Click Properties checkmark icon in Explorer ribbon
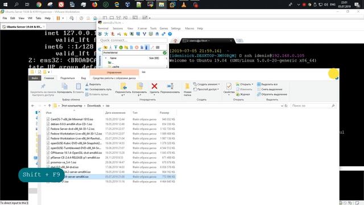Screen dimensions: 364x205 click(x=229, y=86)
